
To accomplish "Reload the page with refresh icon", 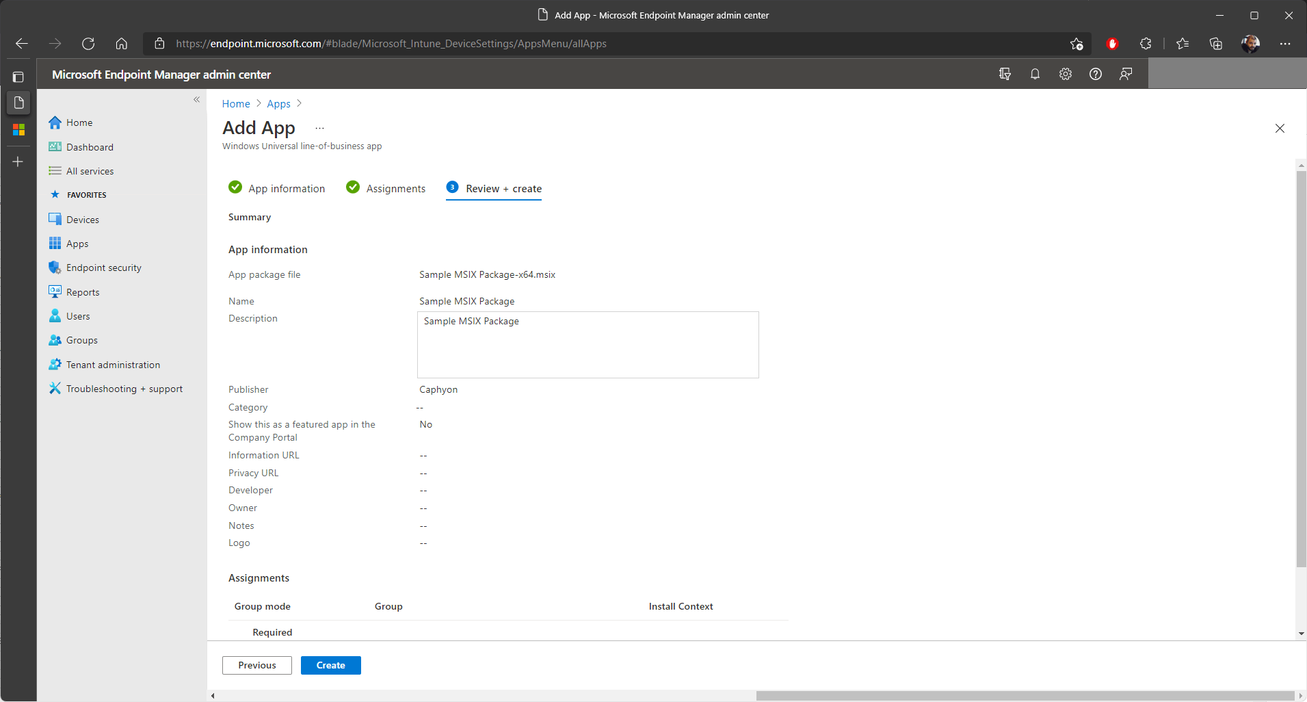I will click(x=88, y=44).
